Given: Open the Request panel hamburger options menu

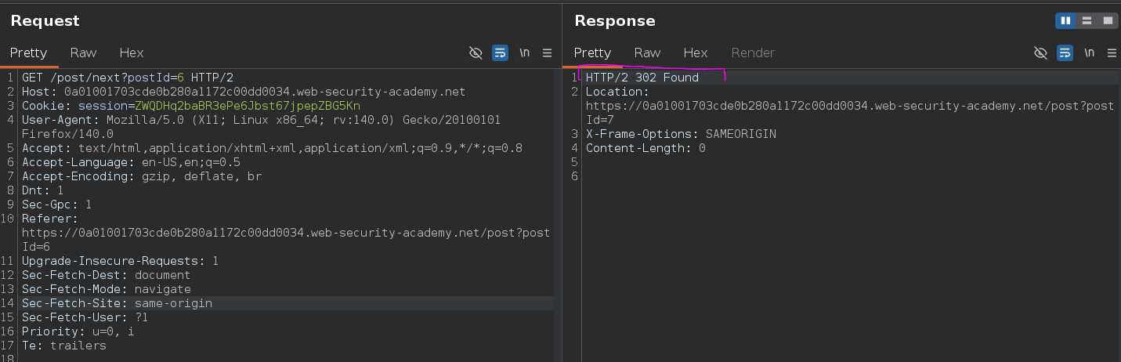Looking at the screenshot, I should [547, 52].
